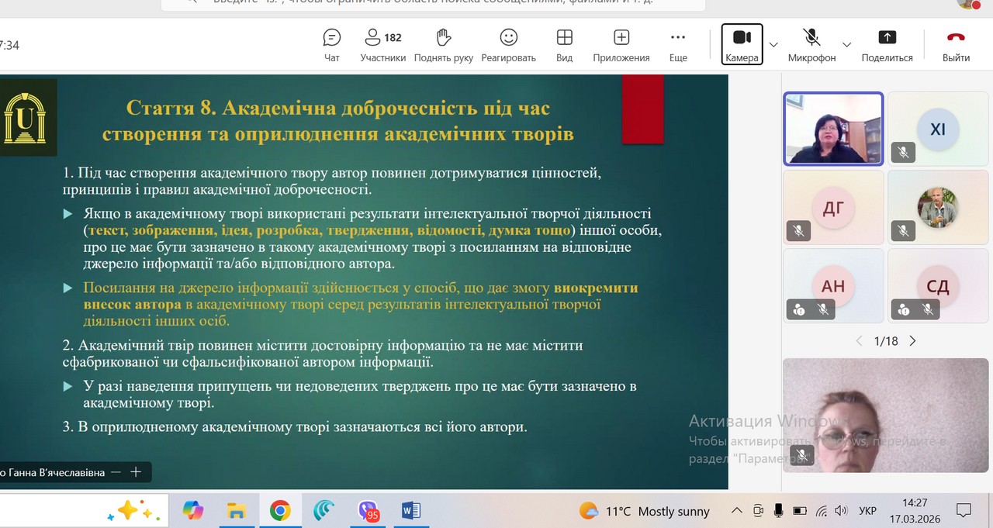Expand camera options dropdown arrow

(x=773, y=45)
